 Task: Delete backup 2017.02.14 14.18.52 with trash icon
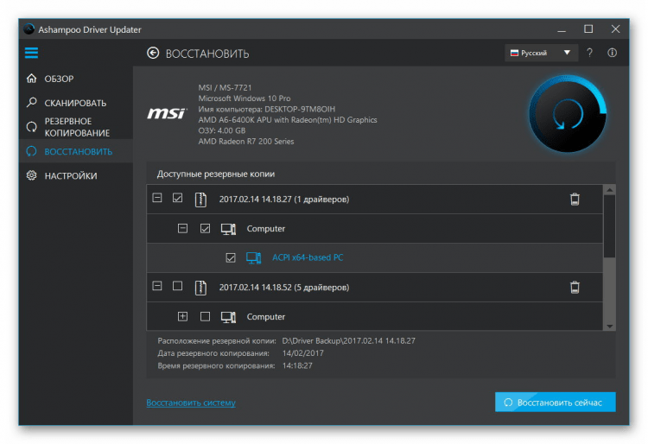click(575, 287)
